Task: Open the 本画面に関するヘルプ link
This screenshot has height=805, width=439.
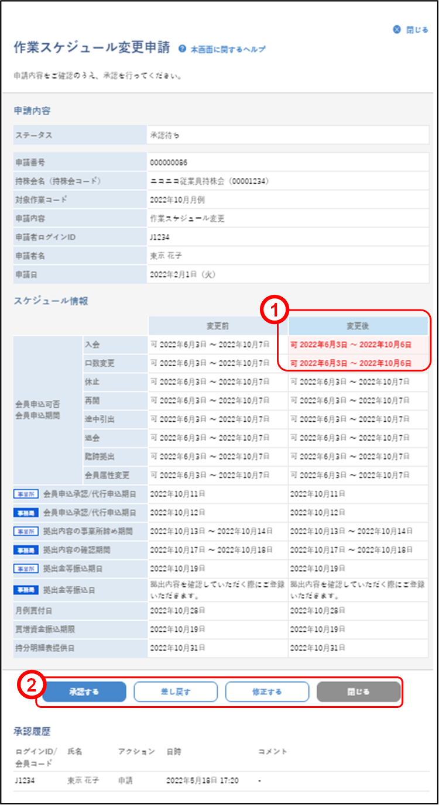Action: (228, 50)
